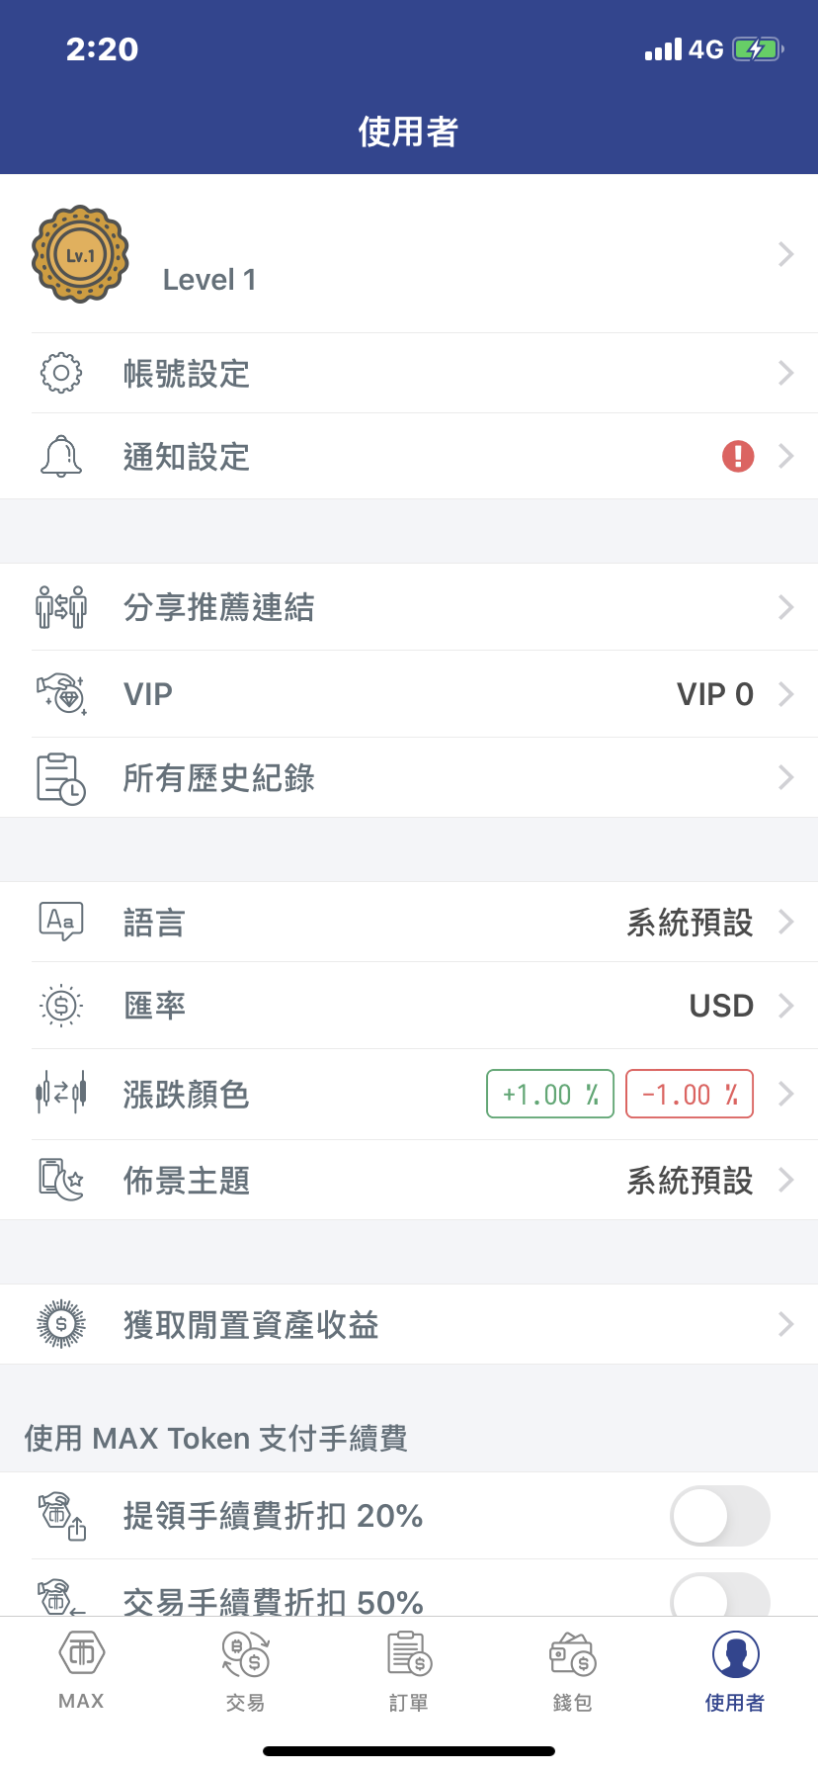Tap the 分享推薦連結 referral people icon

[61, 606]
